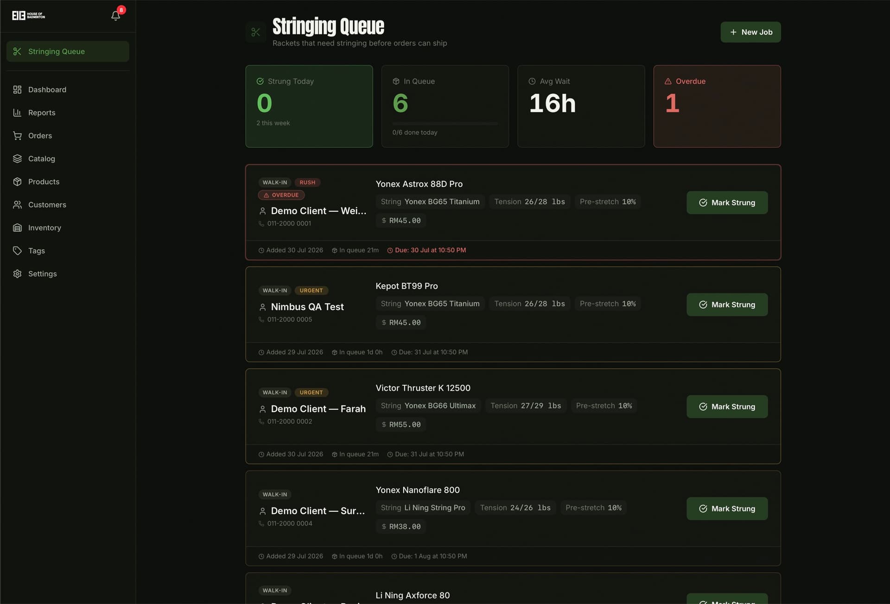The image size is (890, 604).
Task: Select customer Demo Client — Farah
Action: point(318,409)
